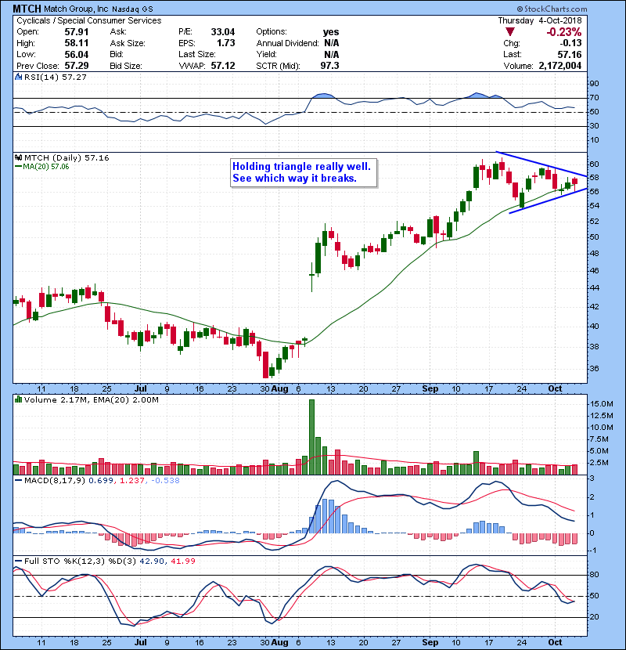The width and height of the screenshot is (626, 650).
Task: Click the Volume figure 2,172,004
Action: (x=560, y=66)
